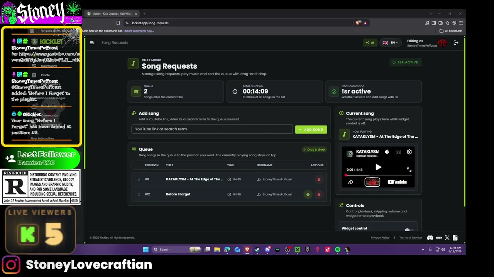The height and width of the screenshot is (277, 494).
Task: Enter fullscreen on the YouTube player
Action: tap(409, 170)
